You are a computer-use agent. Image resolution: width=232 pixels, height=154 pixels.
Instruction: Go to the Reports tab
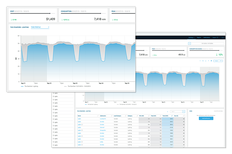coord(199,37)
